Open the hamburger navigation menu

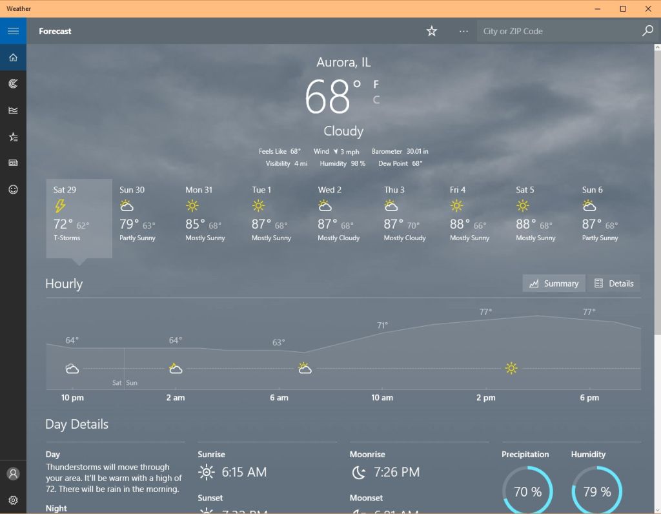(x=13, y=31)
